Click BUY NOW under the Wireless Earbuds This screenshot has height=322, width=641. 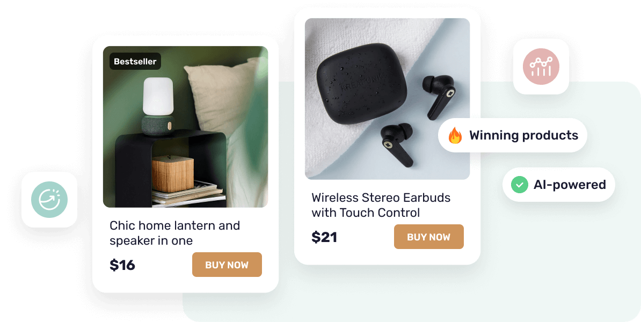click(x=429, y=237)
